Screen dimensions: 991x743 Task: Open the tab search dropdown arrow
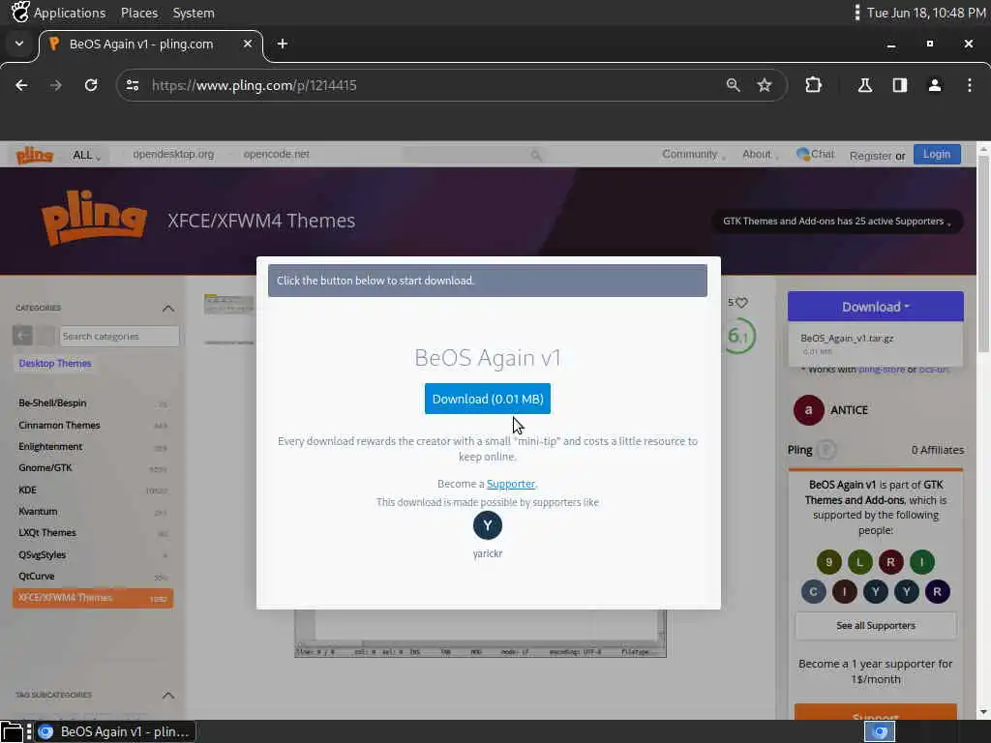[19, 44]
